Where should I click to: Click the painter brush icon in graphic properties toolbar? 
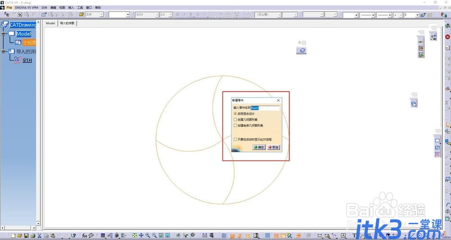(423, 15)
